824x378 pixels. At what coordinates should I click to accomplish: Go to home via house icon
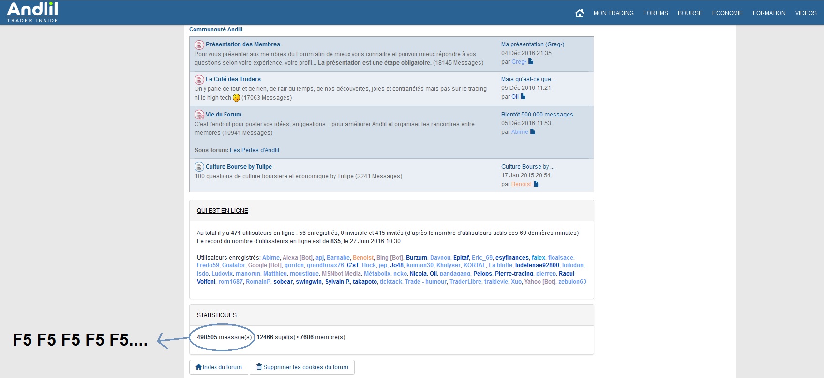579,13
